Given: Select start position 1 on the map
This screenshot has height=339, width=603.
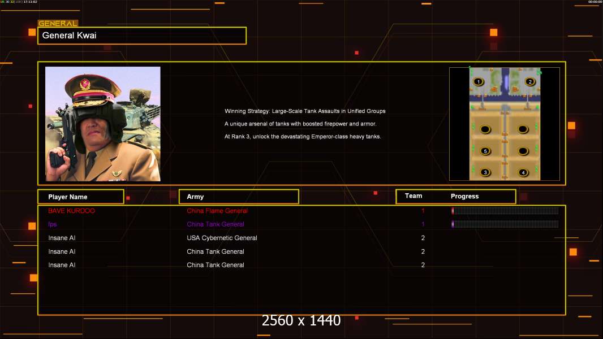Looking at the screenshot, I should (479, 81).
